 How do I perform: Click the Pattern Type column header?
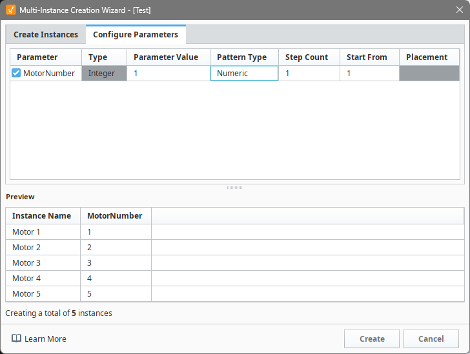243,57
